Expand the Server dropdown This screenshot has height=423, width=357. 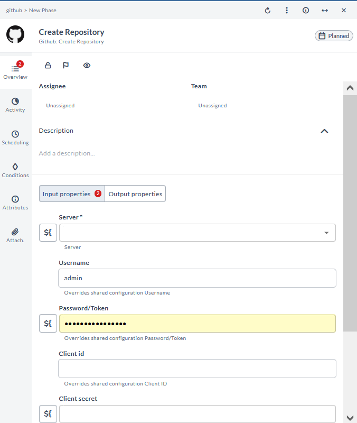pyautogui.click(x=326, y=233)
